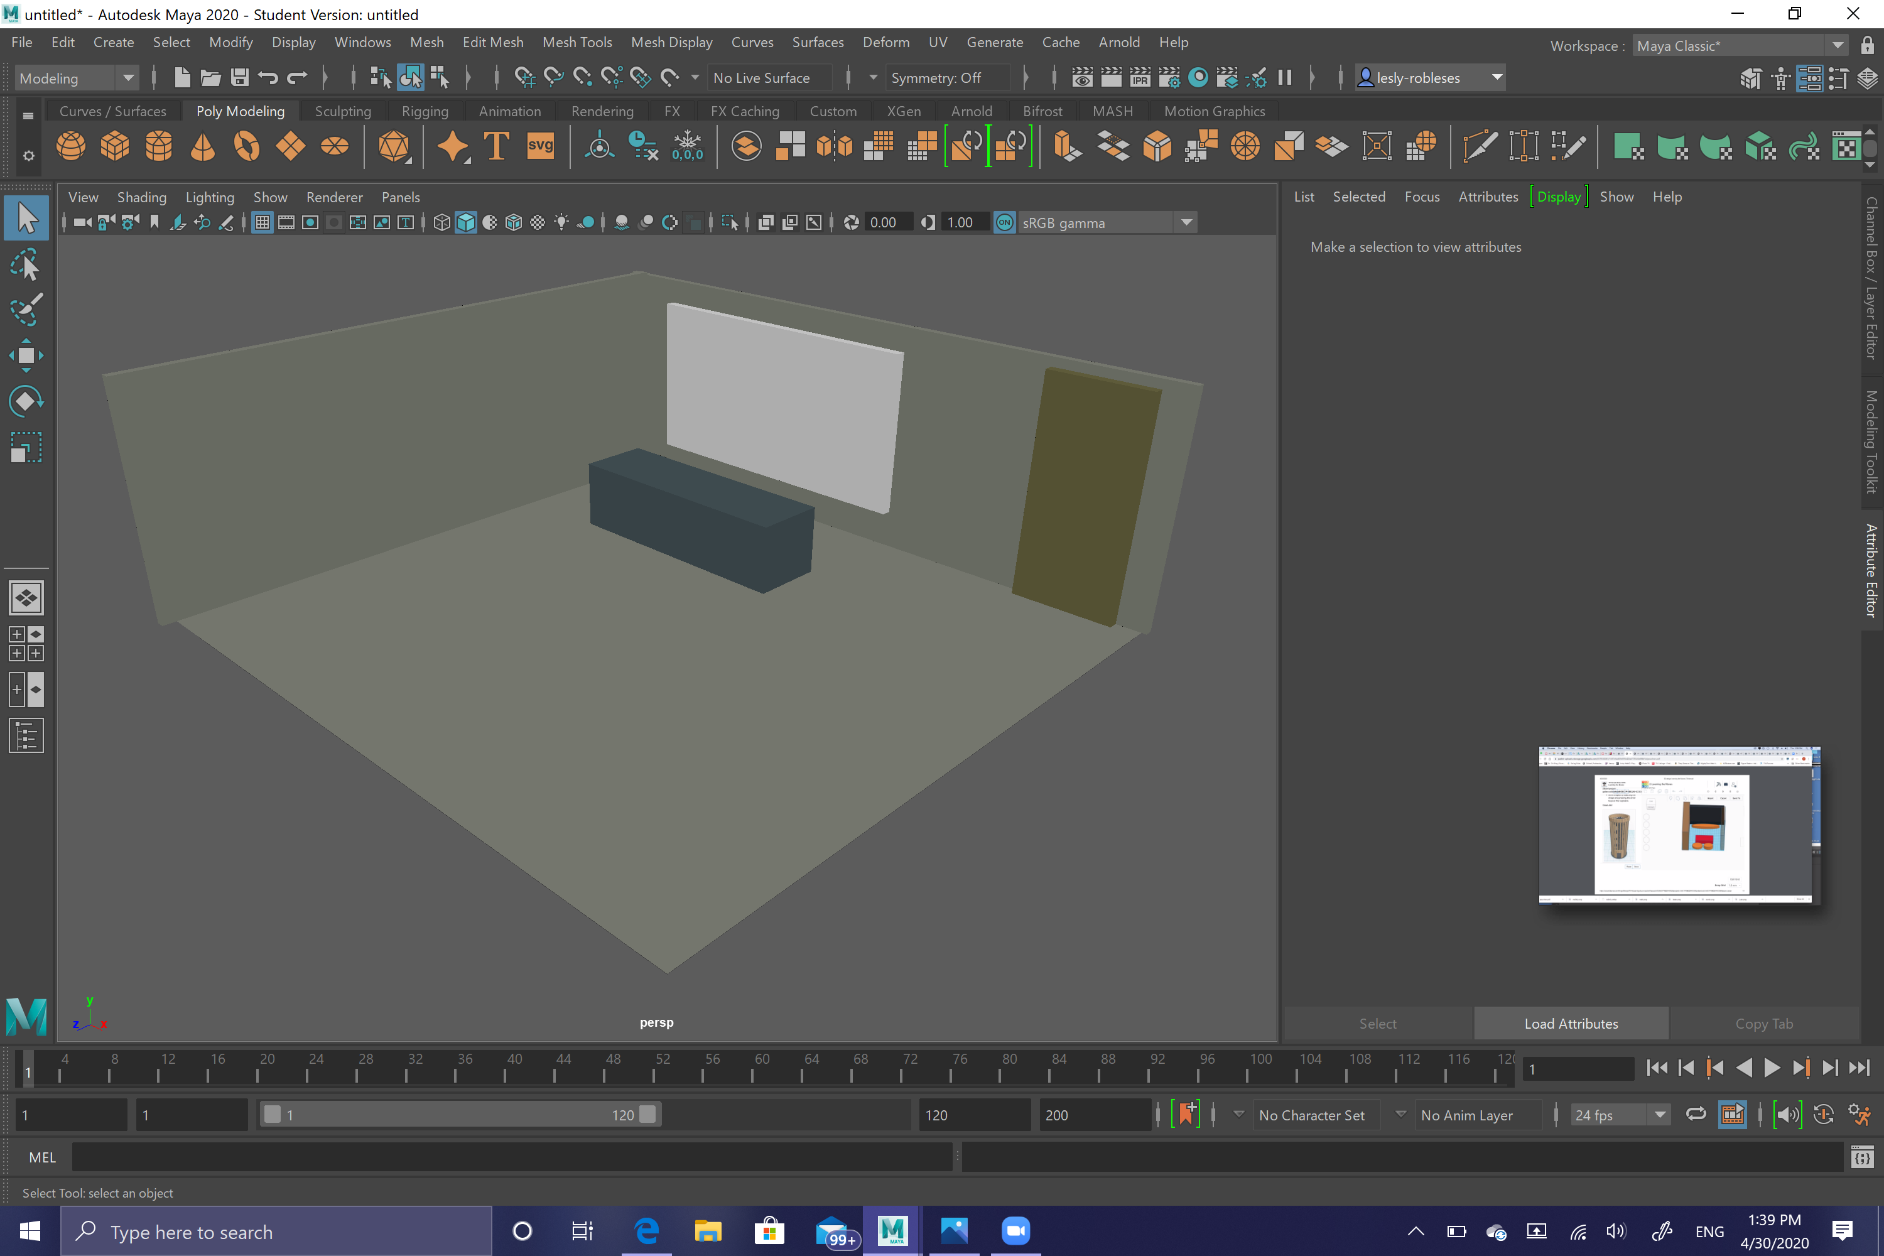Open the Mesh Tools menu
The height and width of the screenshot is (1256, 1884).
(577, 41)
